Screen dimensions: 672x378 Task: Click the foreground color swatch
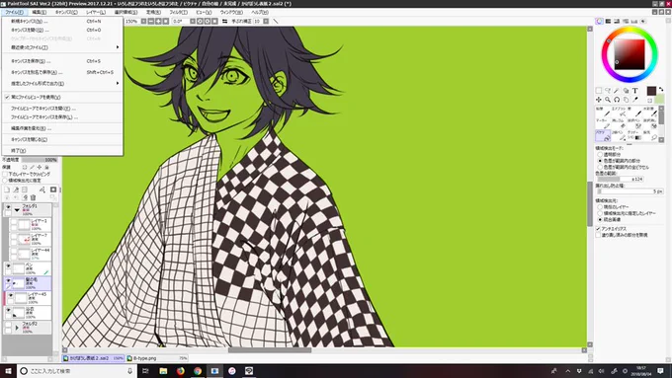651,91
